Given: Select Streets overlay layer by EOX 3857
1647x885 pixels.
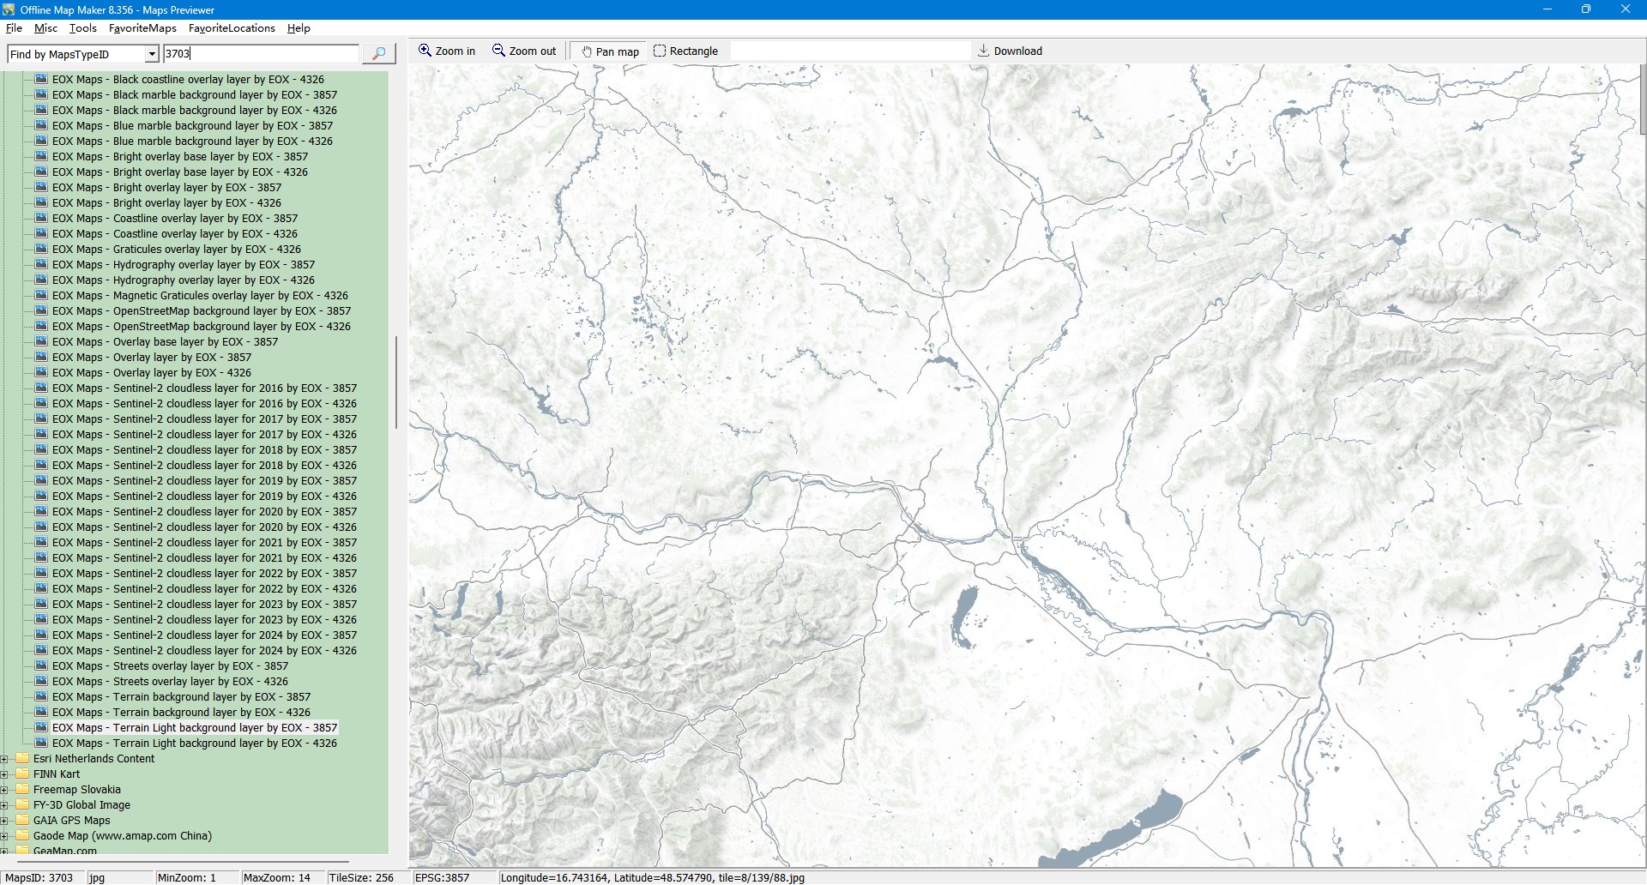Looking at the screenshot, I should 170,666.
